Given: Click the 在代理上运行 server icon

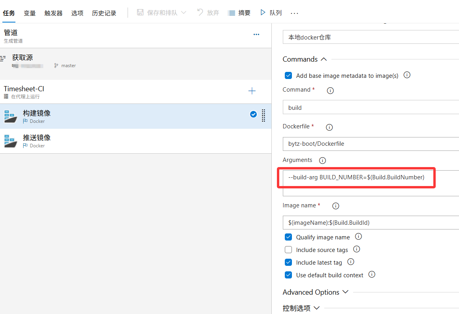Looking at the screenshot, I should click(6, 96).
